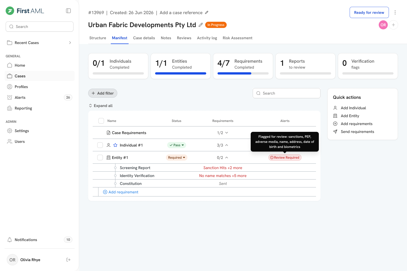Collapse the sidebar panel icon
The height and width of the screenshot is (271, 407).
(68, 11)
